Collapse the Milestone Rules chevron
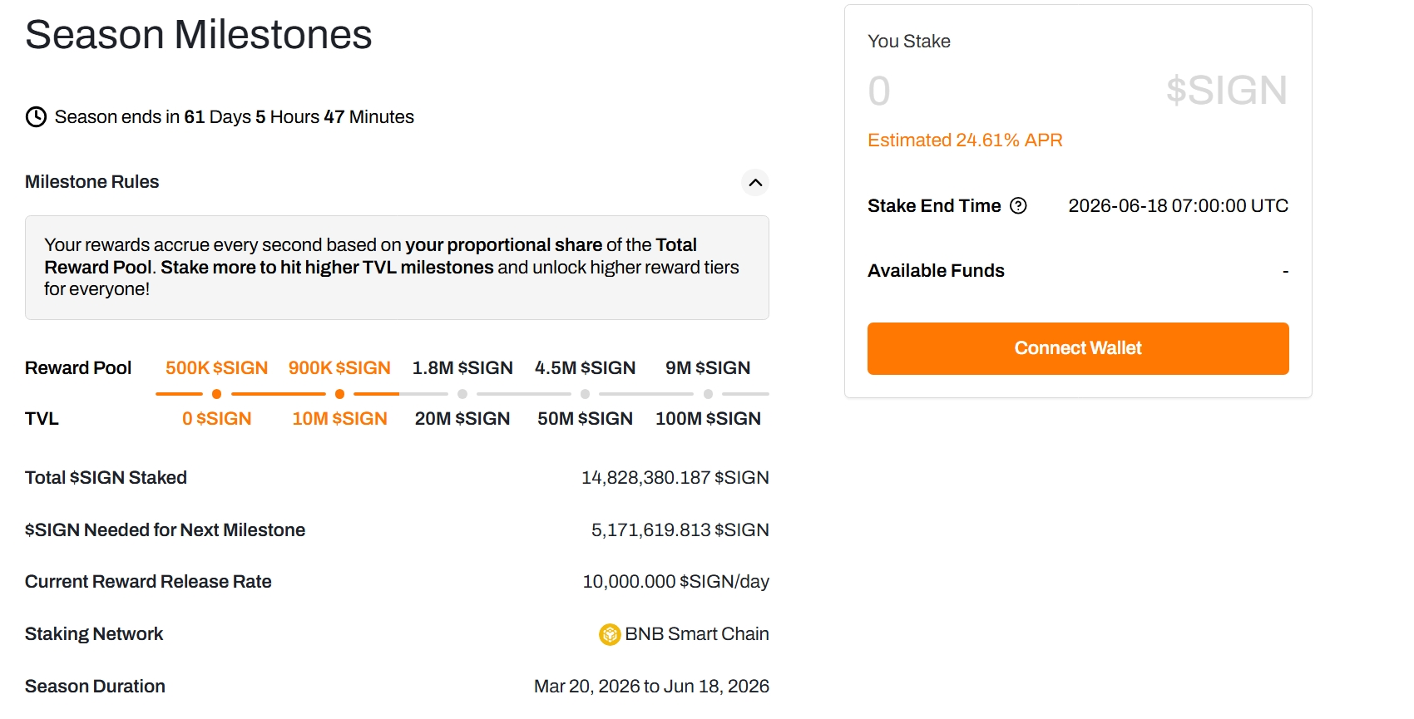The width and height of the screenshot is (1414, 719). [755, 183]
